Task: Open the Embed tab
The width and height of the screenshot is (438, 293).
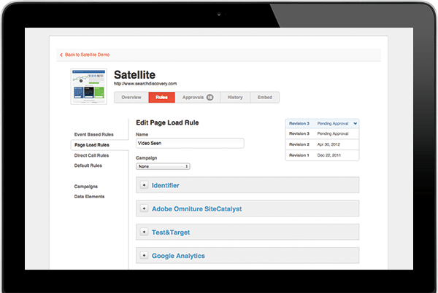Action: click(264, 97)
